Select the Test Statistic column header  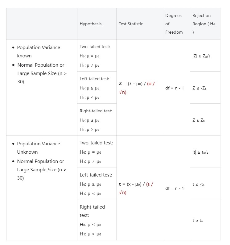coord(131,24)
